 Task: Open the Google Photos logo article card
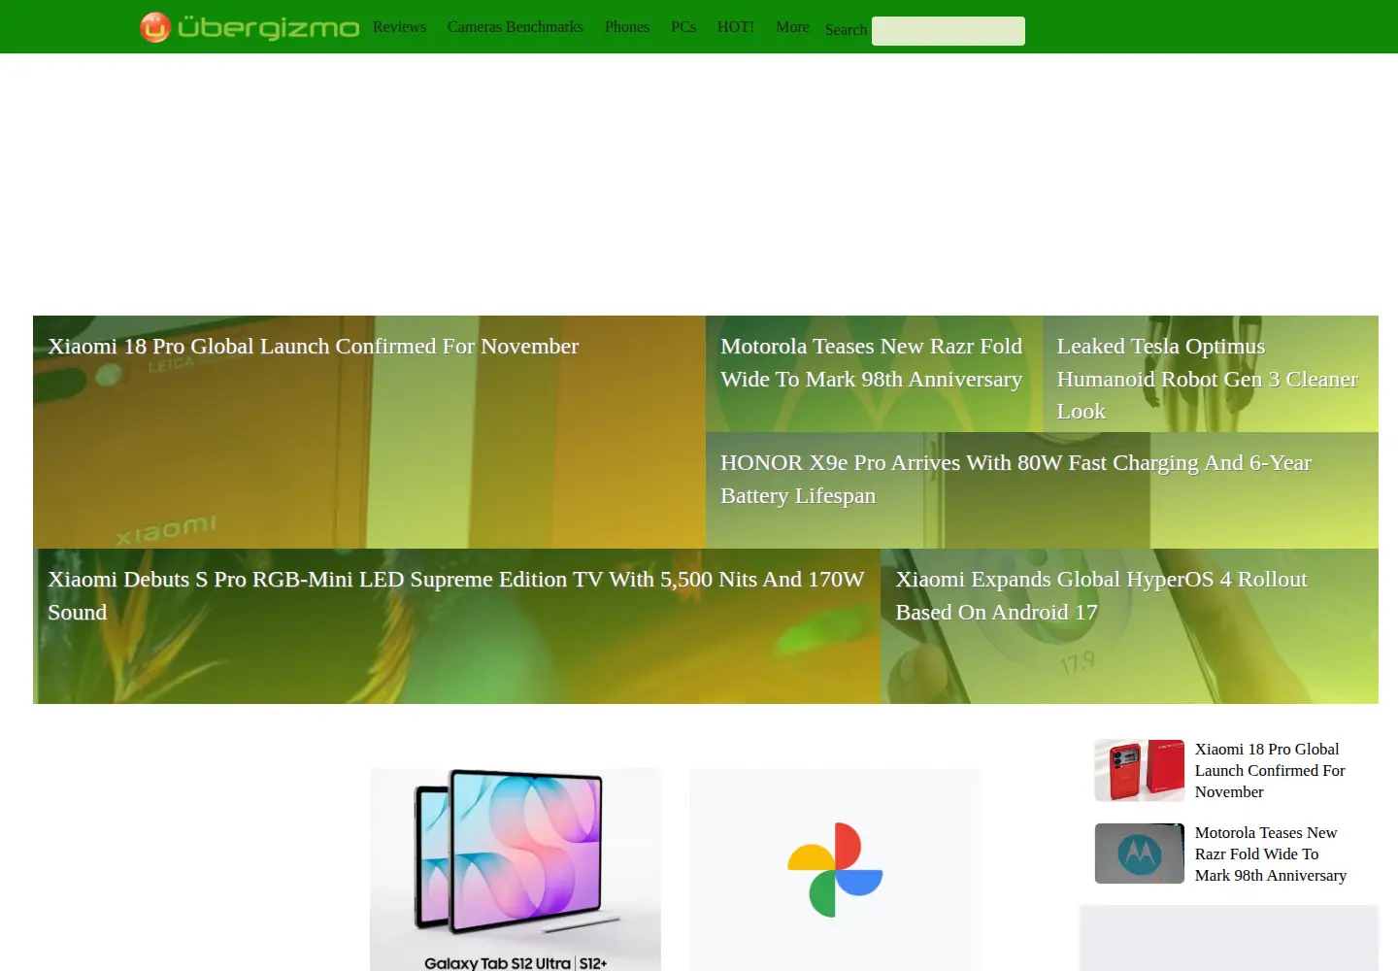[835, 869]
